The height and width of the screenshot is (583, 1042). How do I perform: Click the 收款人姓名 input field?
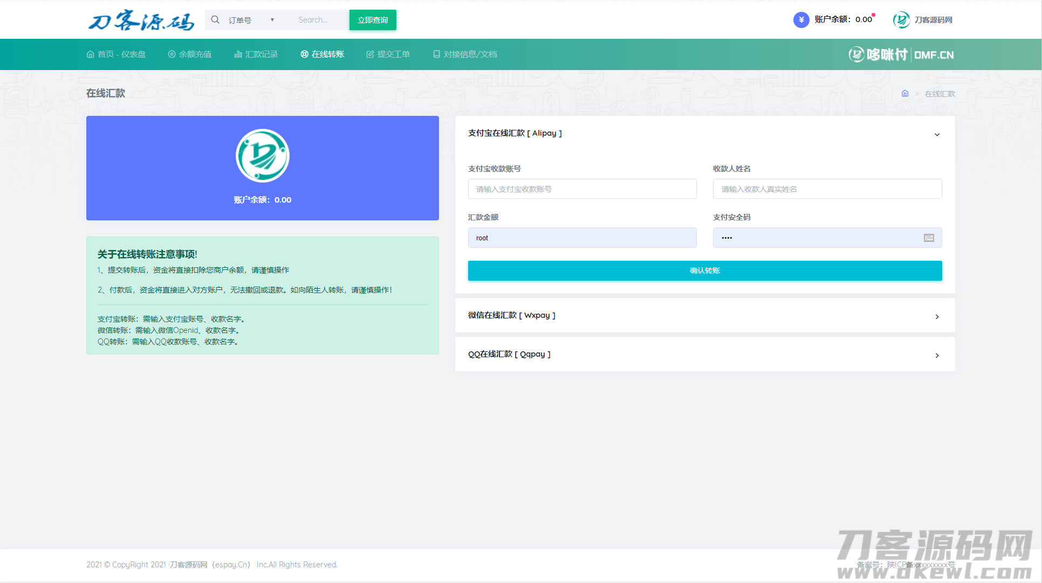click(827, 189)
